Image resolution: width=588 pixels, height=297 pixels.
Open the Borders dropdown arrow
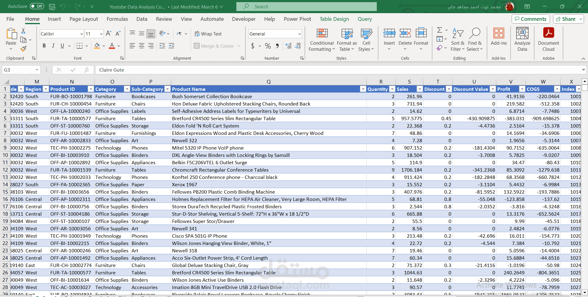(x=87, y=46)
